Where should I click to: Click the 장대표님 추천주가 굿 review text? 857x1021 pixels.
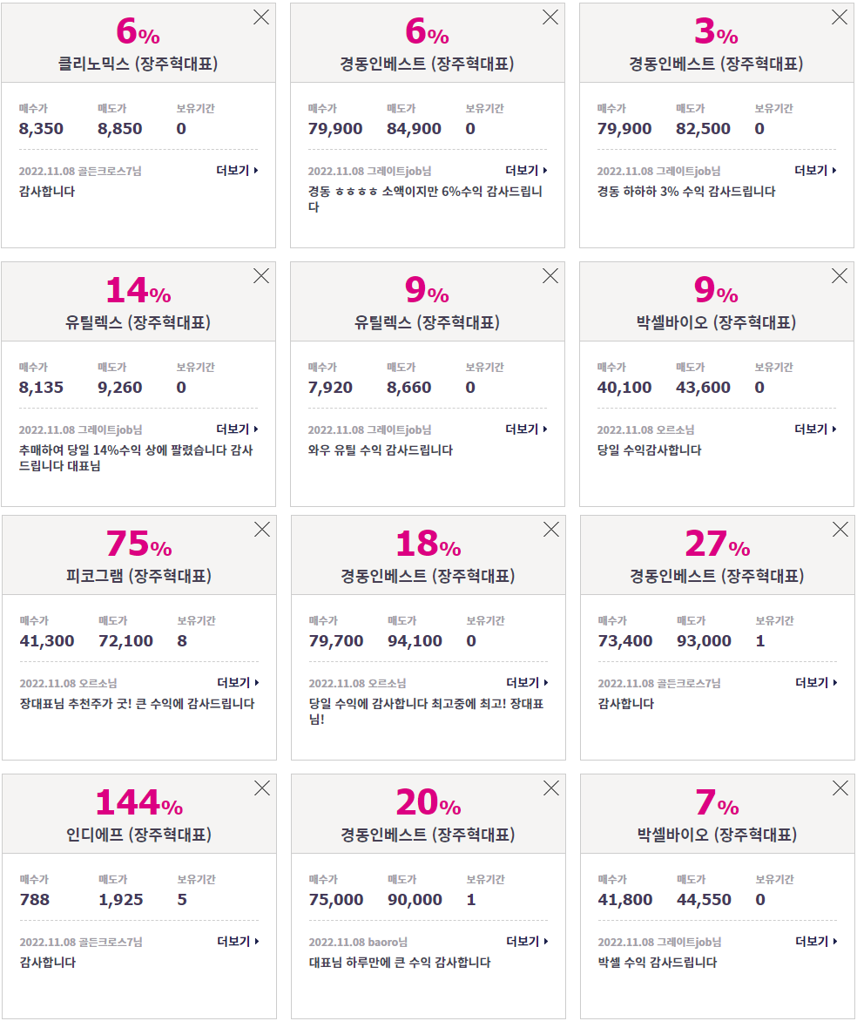137,704
